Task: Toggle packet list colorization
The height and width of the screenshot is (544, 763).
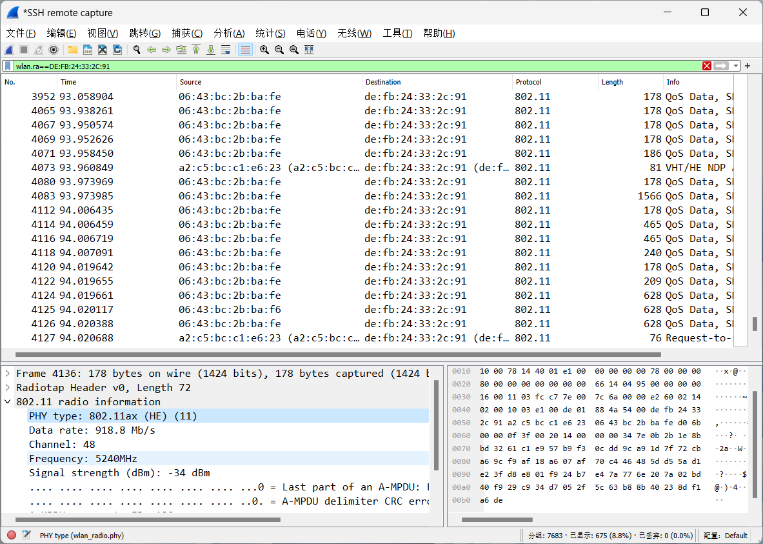Action: pos(244,50)
